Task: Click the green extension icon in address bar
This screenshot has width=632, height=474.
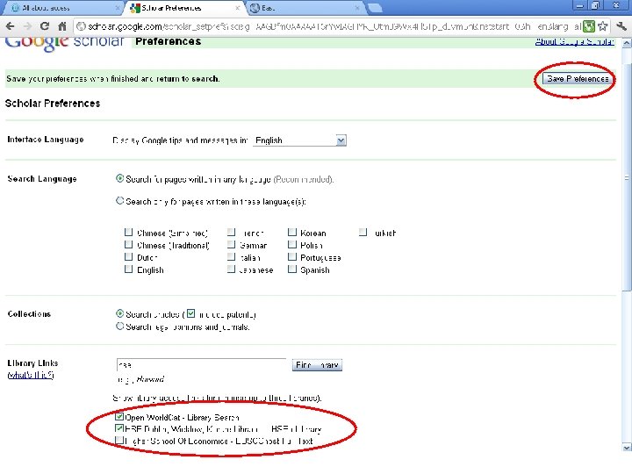Action: click(x=589, y=26)
